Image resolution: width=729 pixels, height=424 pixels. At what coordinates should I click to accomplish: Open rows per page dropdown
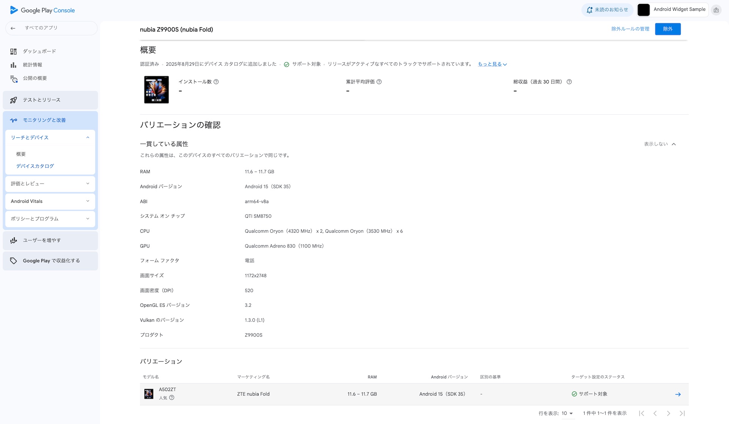coord(567,413)
